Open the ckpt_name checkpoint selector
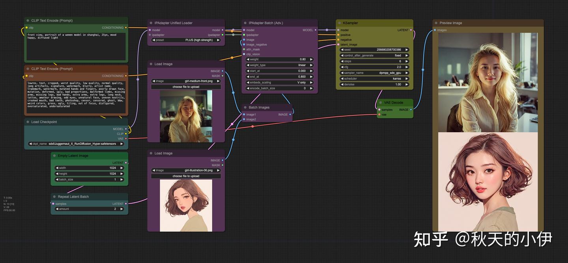The image size is (568, 263). (77, 144)
